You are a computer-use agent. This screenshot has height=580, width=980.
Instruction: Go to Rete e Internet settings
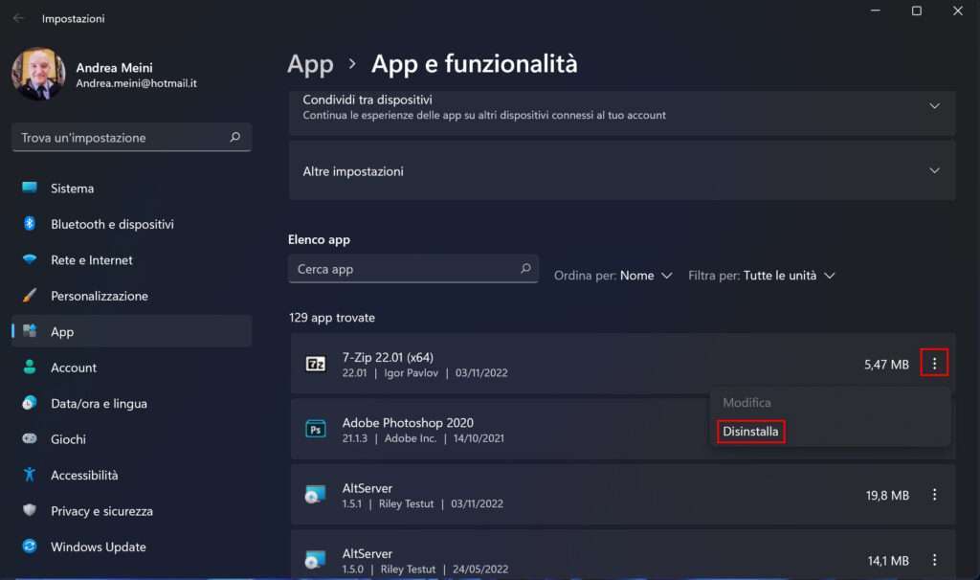coord(132,260)
